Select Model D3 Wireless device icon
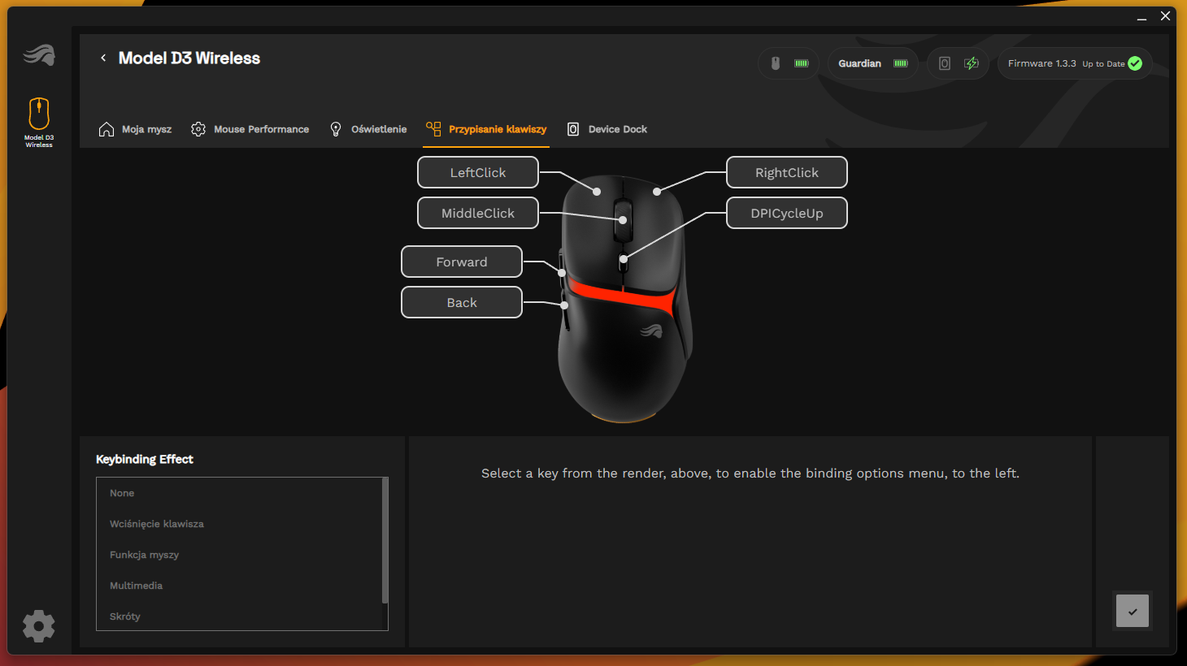The width and height of the screenshot is (1187, 666). (39, 121)
